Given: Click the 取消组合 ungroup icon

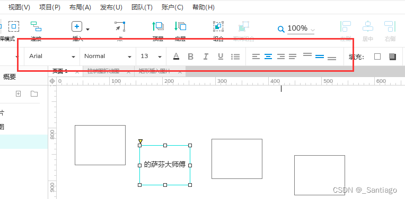Looking at the screenshot, I should 243,26.
